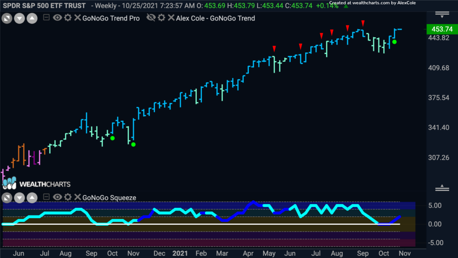
Task: Move price pane down with arrow button
Action: click(19, 18)
